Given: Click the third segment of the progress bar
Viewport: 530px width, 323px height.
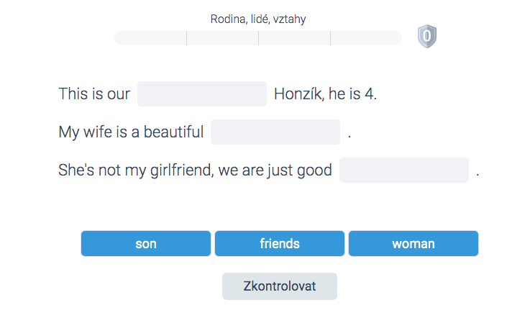Looking at the screenshot, I should click(x=294, y=38).
